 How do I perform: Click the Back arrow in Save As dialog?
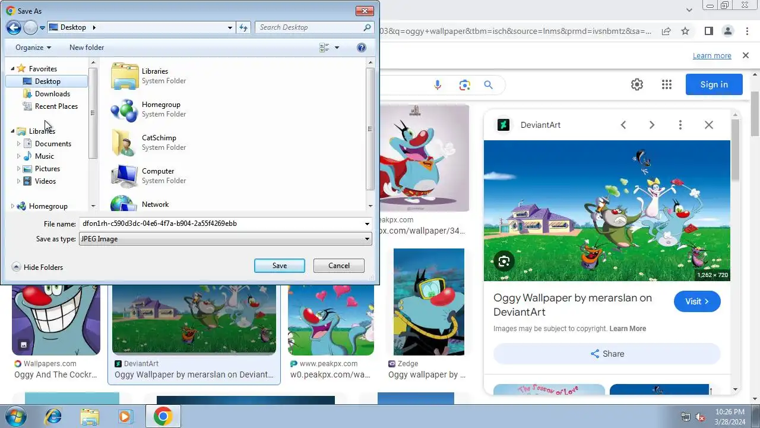click(x=14, y=27)
